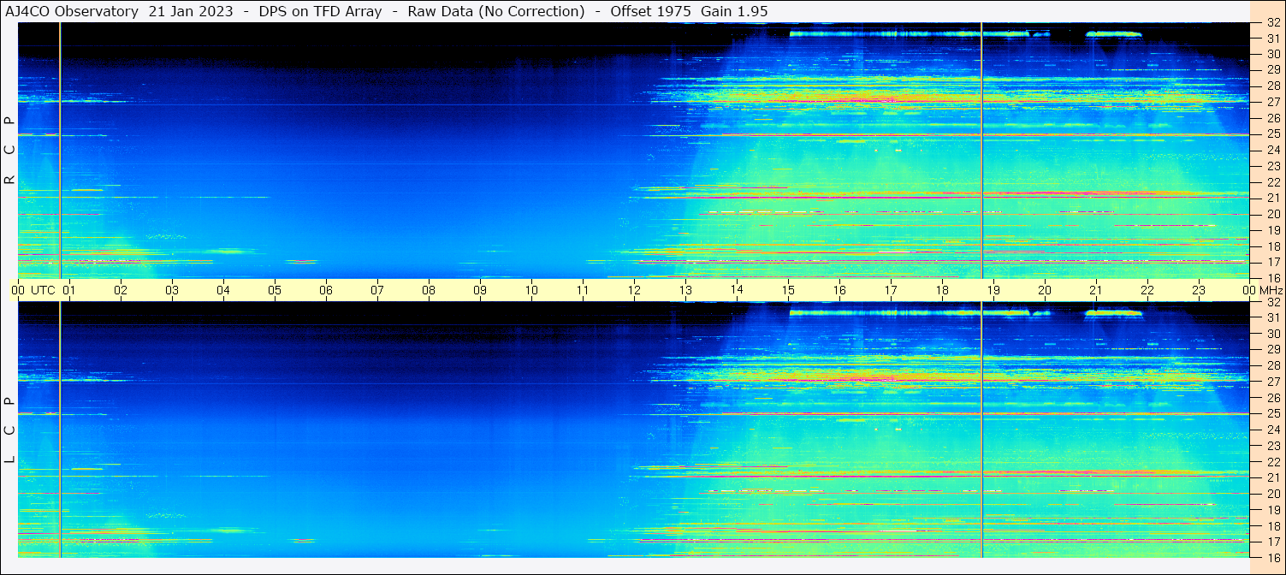Click hour 01 on the UTC time axis
The width and height of the screenshot is (1286, 575).
point(69,290)
